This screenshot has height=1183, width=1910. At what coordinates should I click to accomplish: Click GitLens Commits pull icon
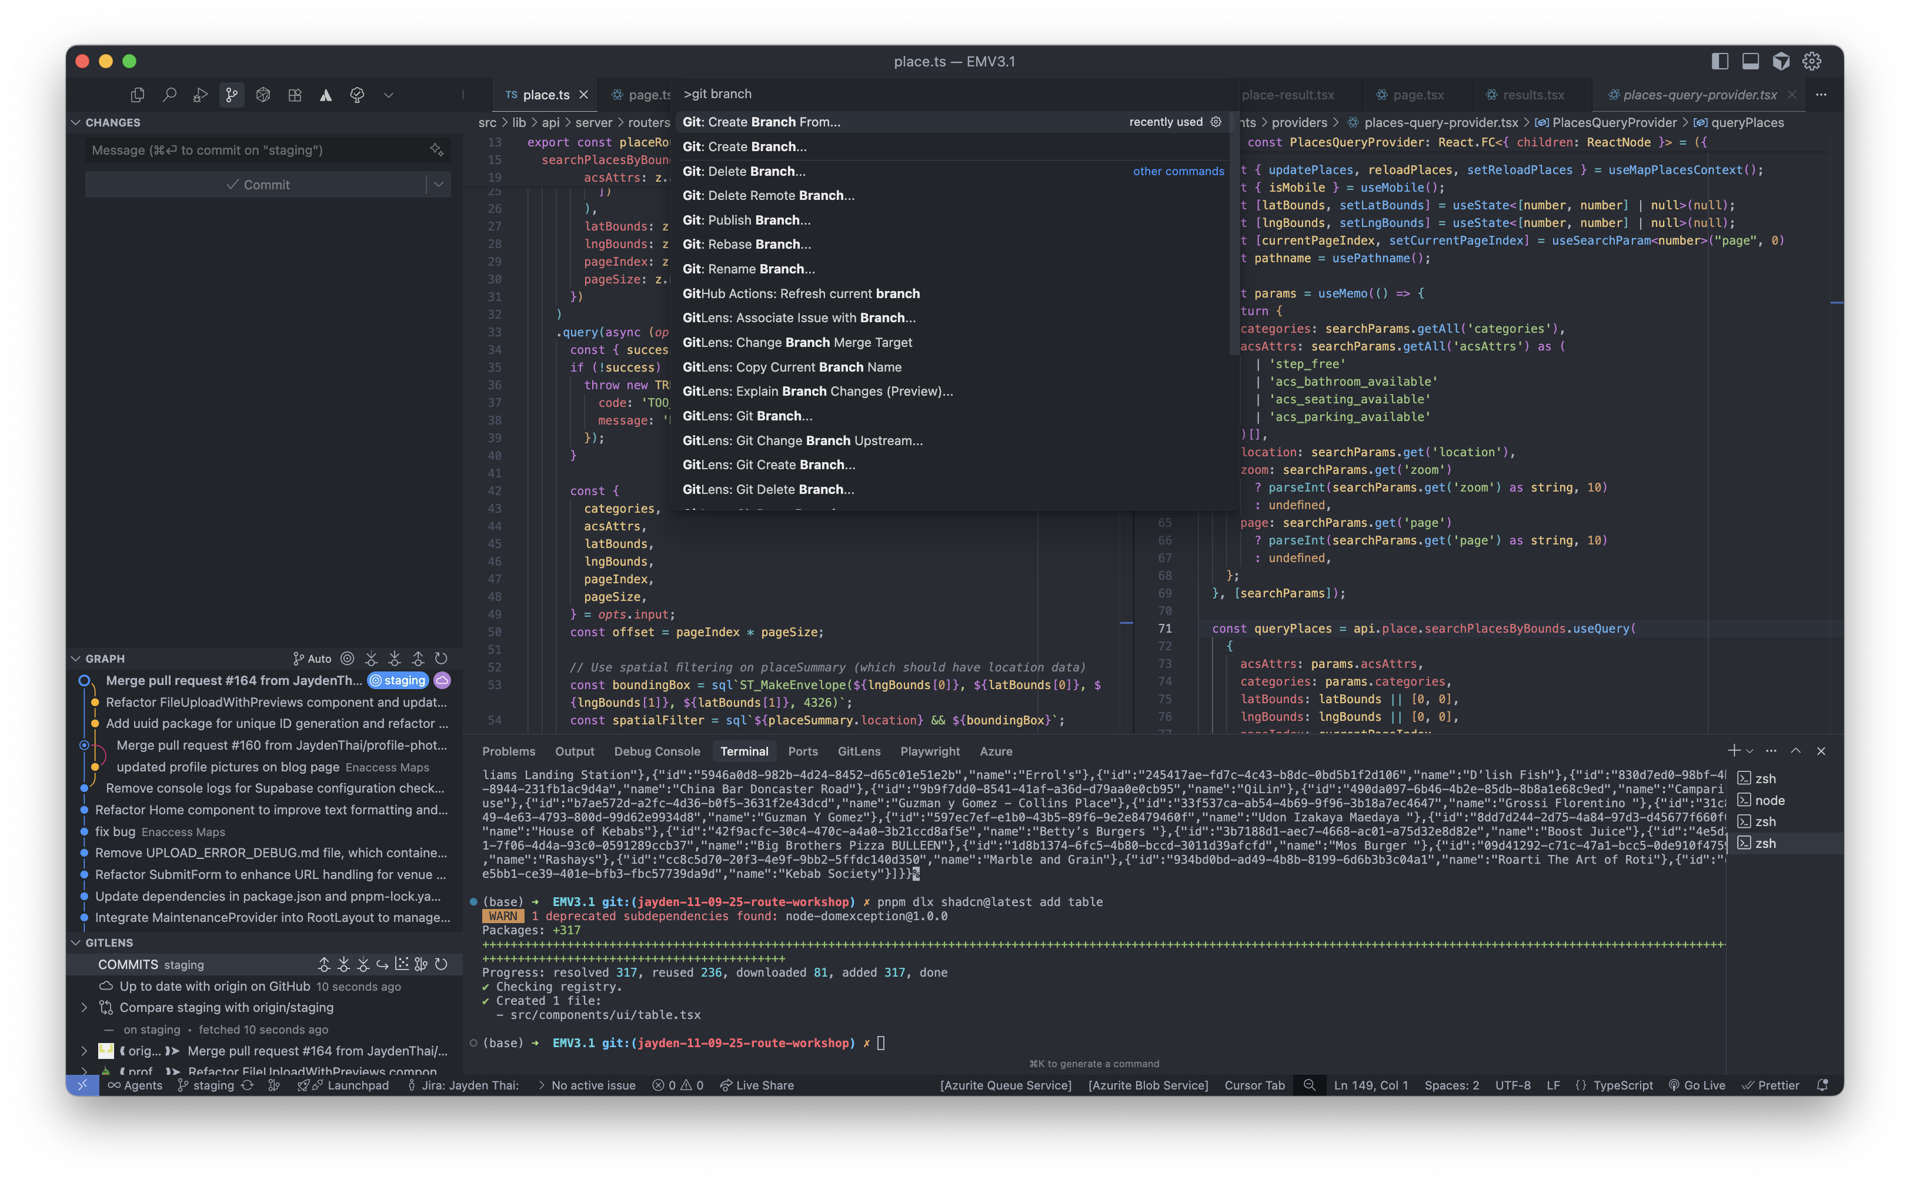[x=343, y=965]
